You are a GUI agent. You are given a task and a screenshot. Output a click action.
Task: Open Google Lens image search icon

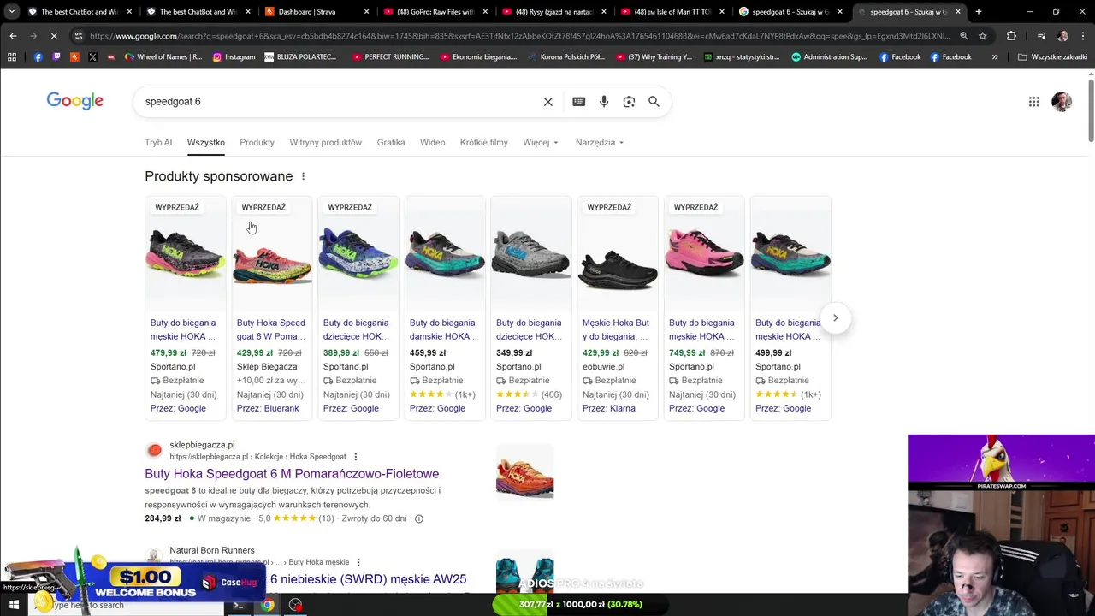(629, 102)
